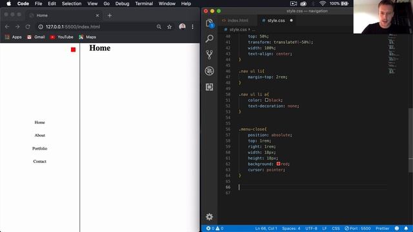Open the Apps bookmark shortcut

(x=13, y=37)
